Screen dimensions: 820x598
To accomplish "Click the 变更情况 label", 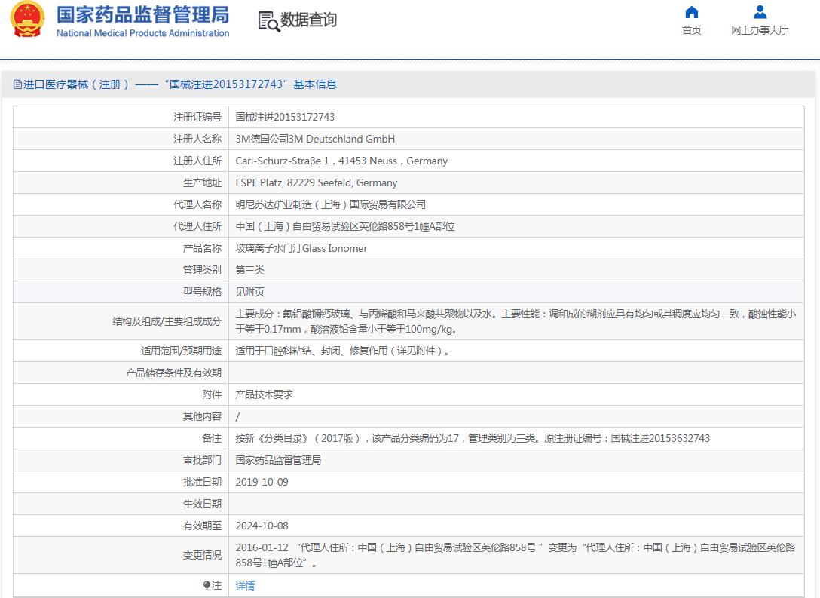I will (x=203, y=555).
